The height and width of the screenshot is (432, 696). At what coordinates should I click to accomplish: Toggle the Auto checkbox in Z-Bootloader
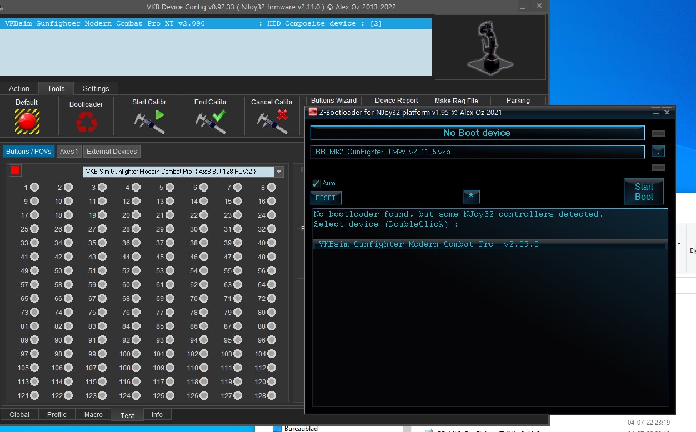[x=316, y=183]
